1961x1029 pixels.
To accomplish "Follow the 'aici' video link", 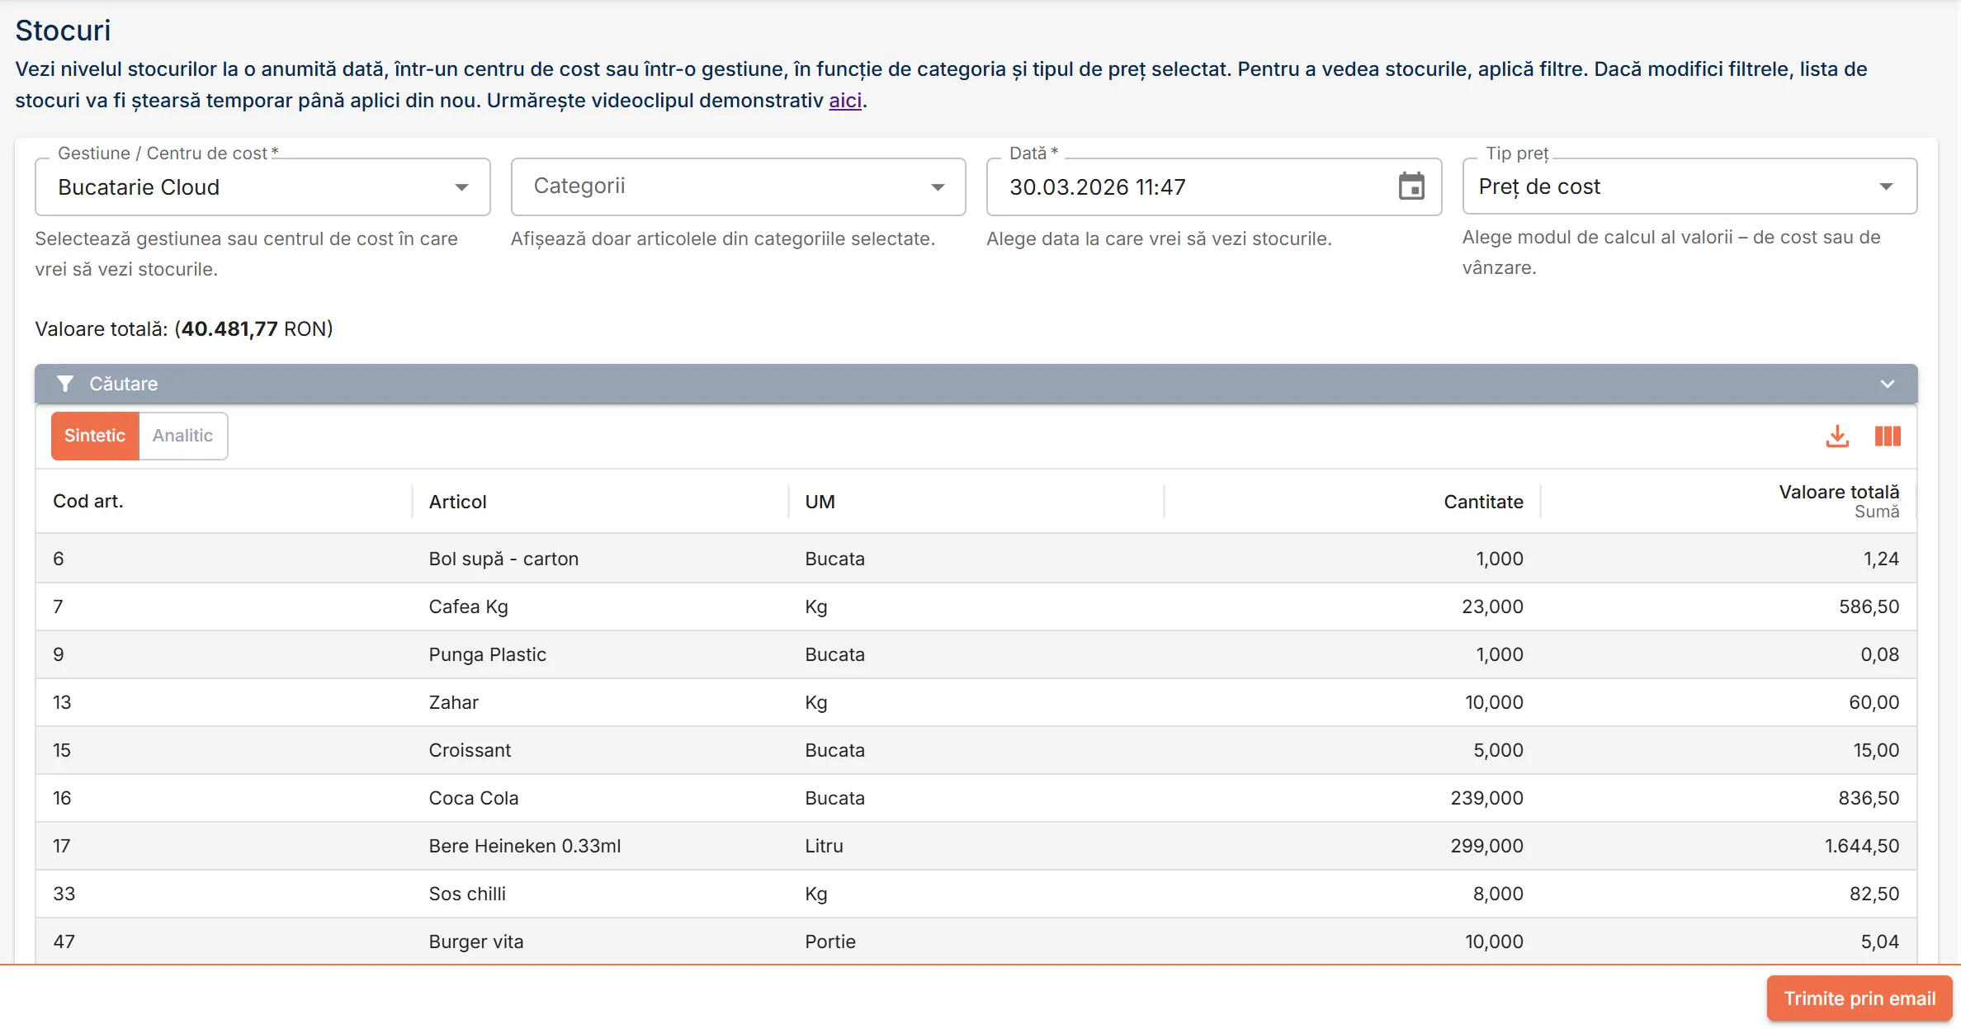I will pyautogui.click(x=845, y=101).
